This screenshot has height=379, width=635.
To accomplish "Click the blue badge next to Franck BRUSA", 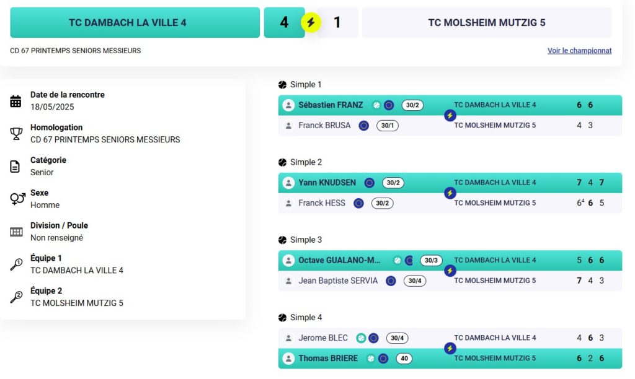I will click(x=363, y=125).
